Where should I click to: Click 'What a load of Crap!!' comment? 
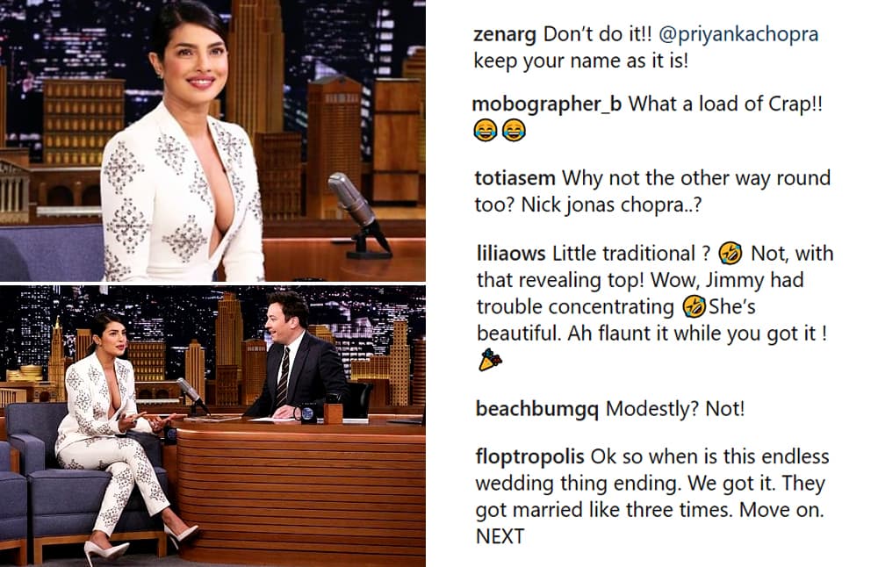[726, 104]
